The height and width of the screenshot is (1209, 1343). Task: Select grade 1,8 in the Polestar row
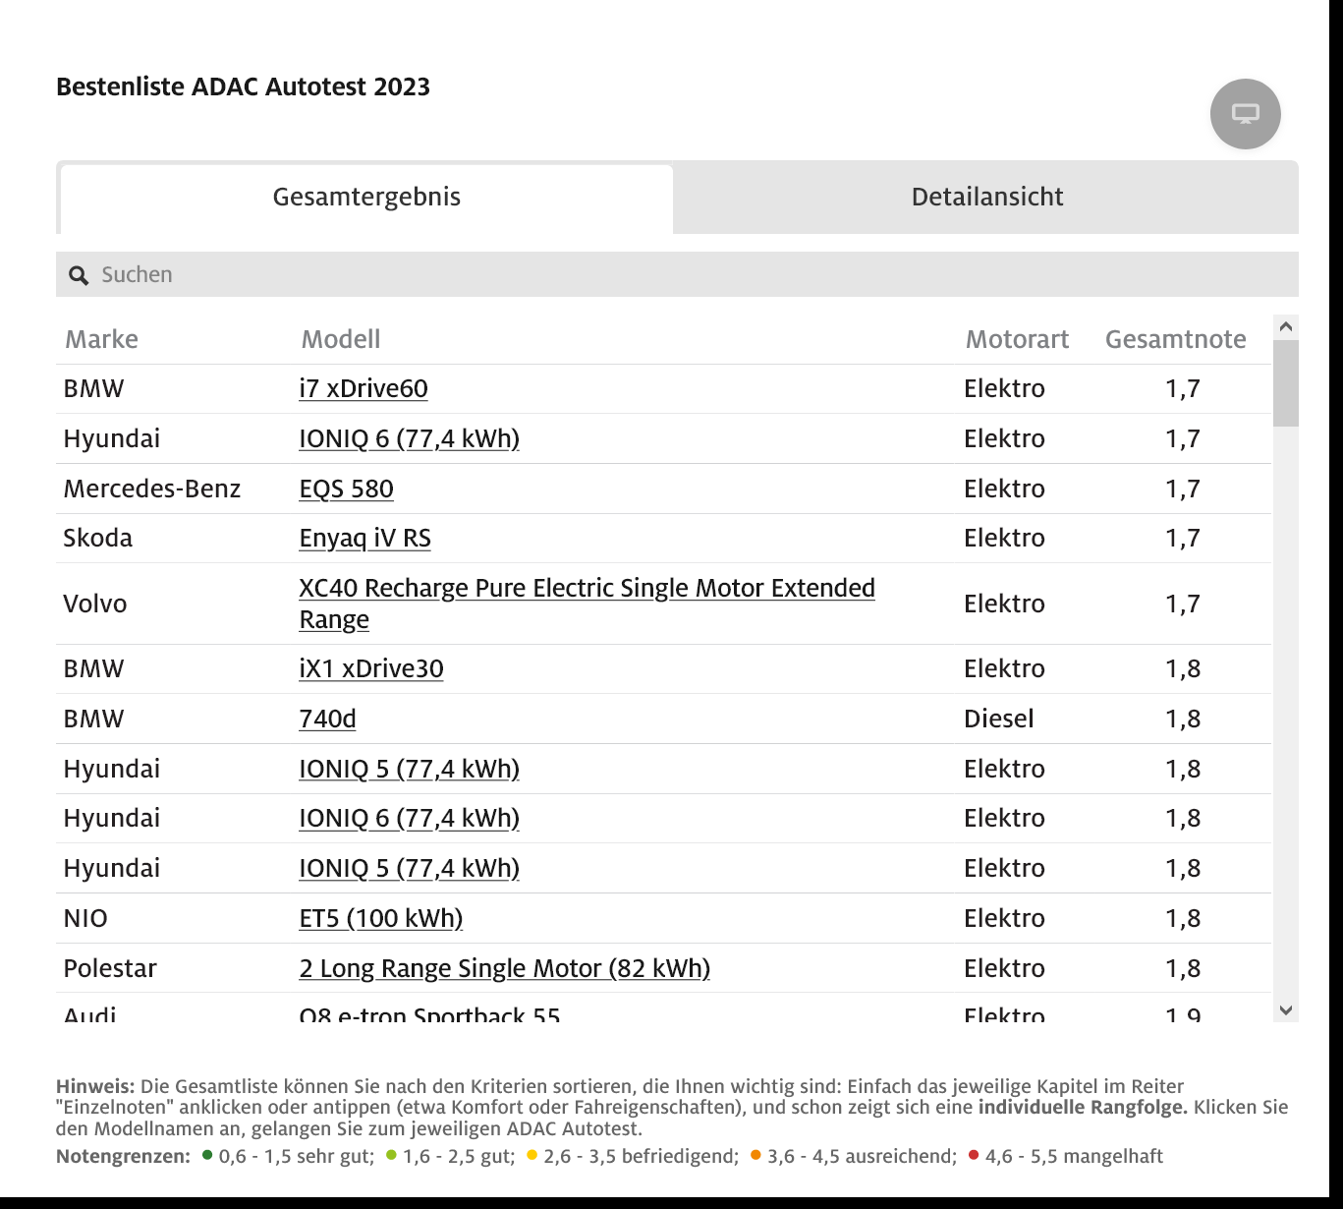[1183, 968]
